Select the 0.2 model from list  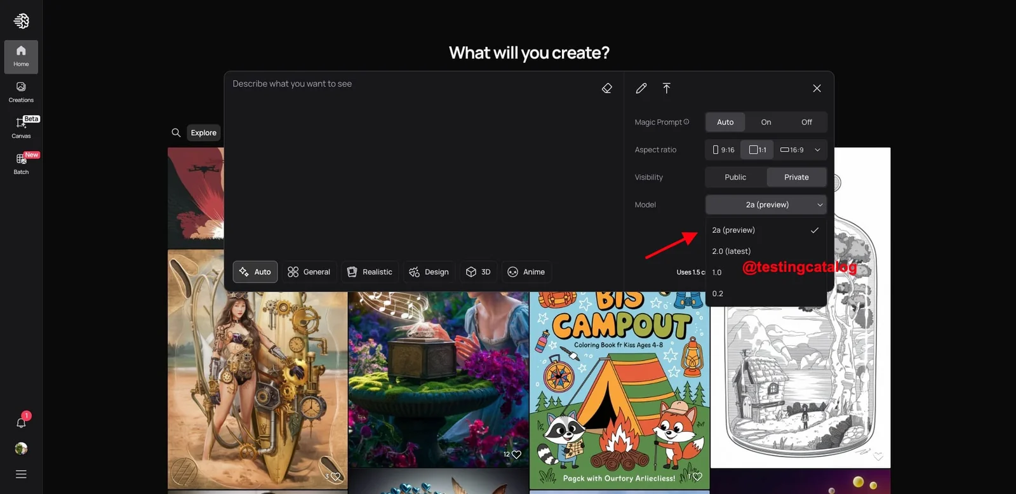coord(718,294)
